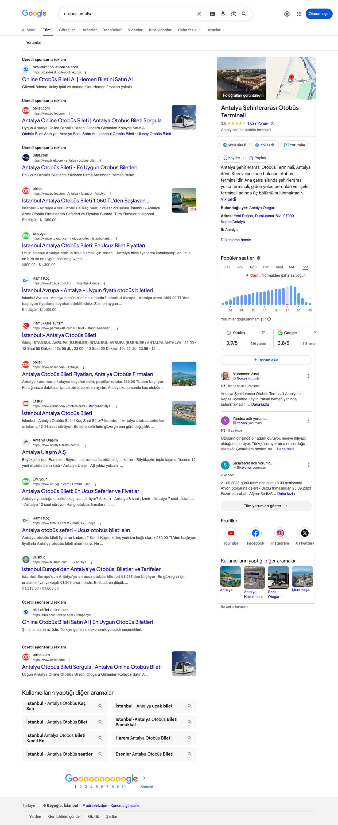Open options menu for Şikayetvar review
The width and height of the screenshot is (338, 825).
tap(309, 465)
